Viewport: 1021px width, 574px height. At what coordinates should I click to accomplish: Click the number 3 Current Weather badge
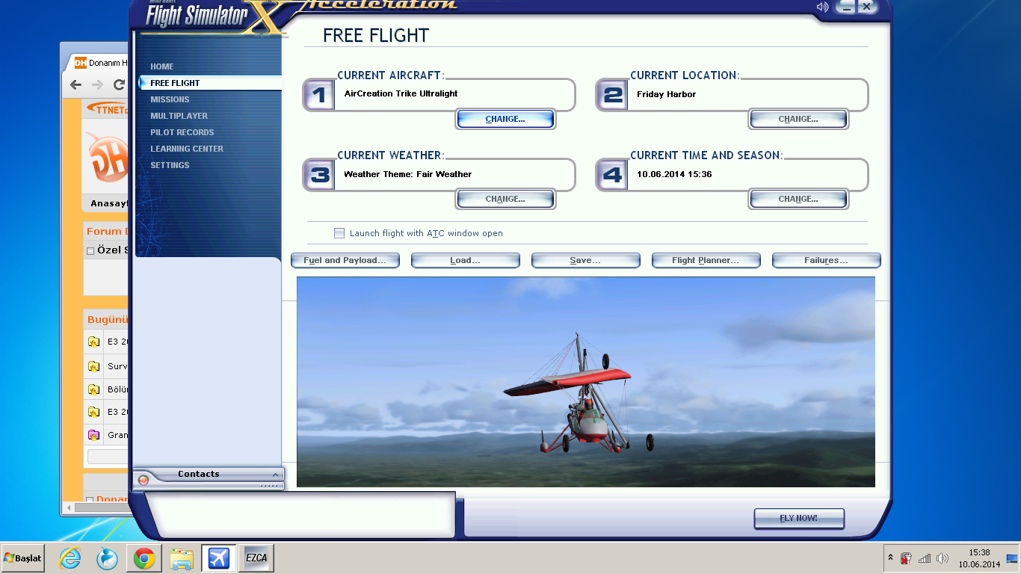319,175
